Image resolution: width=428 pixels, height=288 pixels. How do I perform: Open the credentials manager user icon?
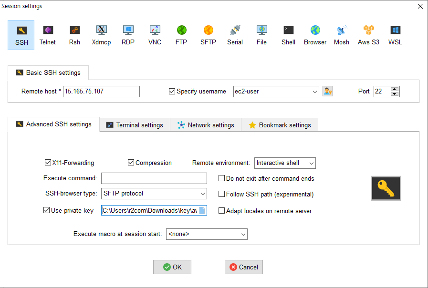[327, 91]
